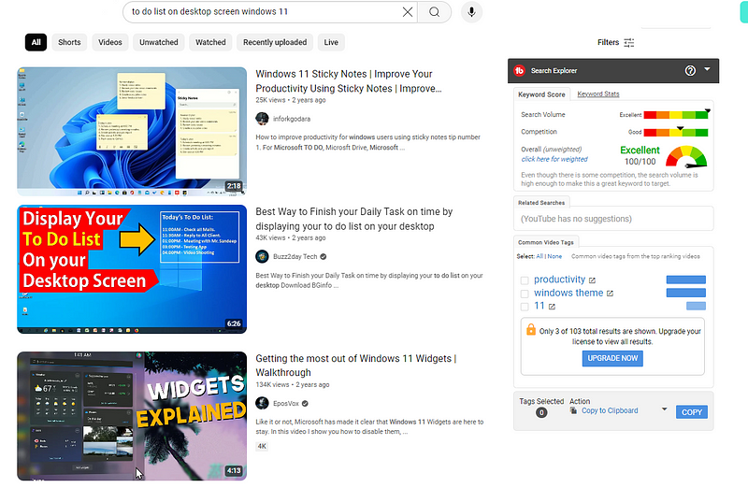This screenshot has width=748, height=488.
Task: Switch to the Keyword Score tab
Action: 541,94
